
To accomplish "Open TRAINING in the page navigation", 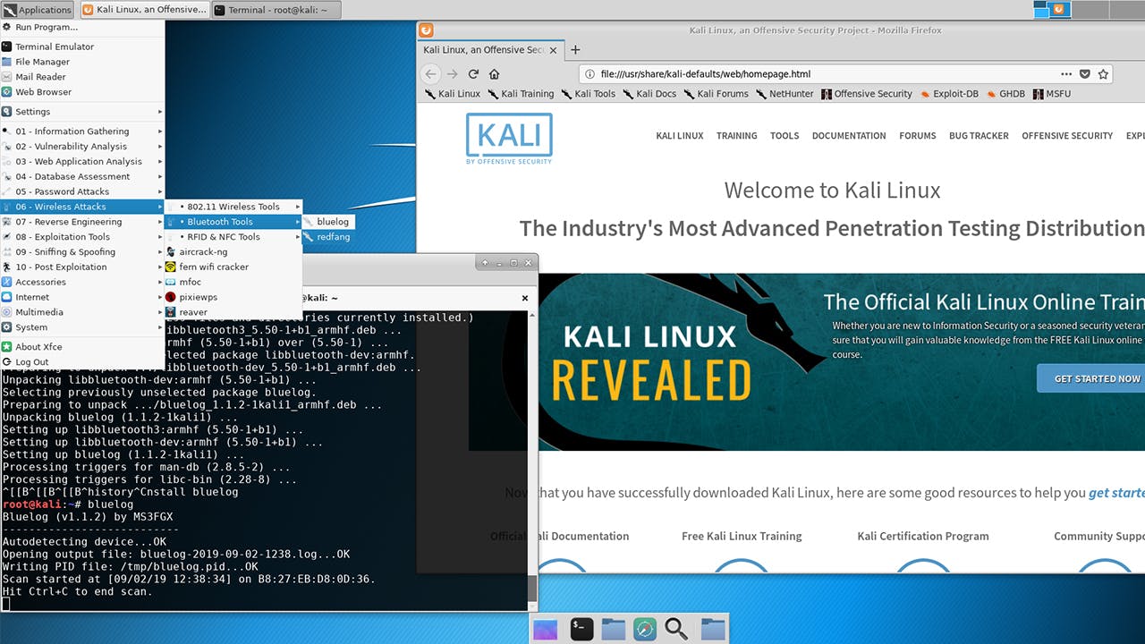I will coord(736,136).
